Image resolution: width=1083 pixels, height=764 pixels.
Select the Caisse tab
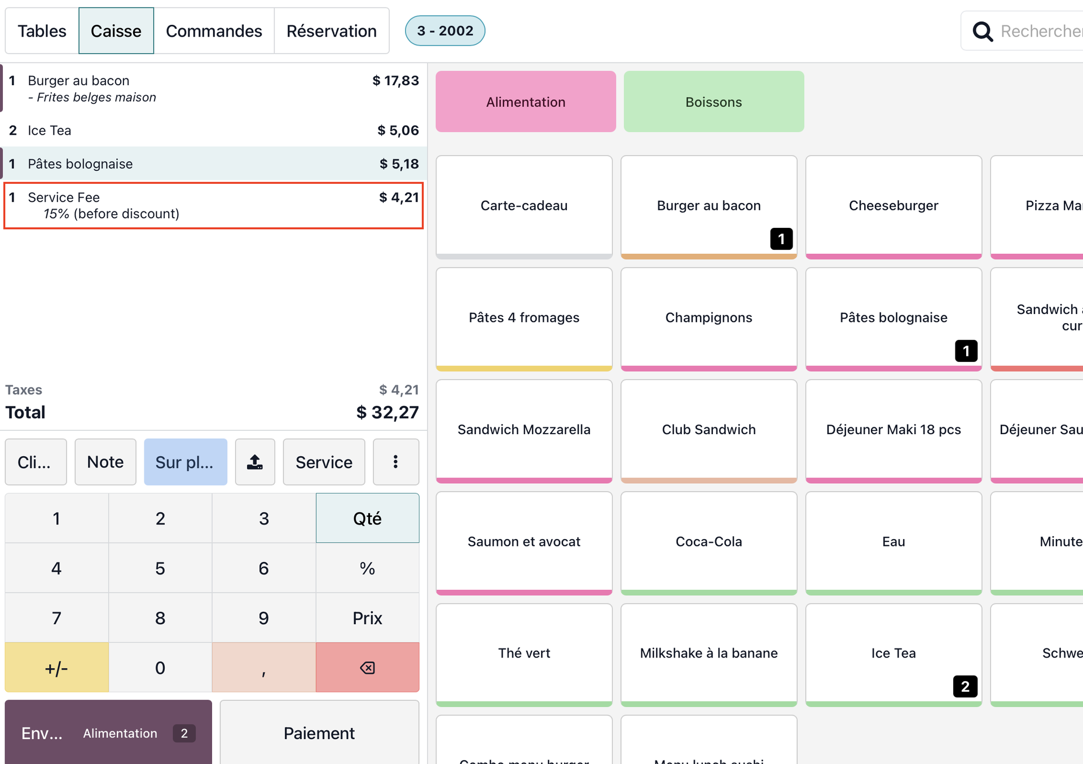pyautogui.click(x=116, y=31)
